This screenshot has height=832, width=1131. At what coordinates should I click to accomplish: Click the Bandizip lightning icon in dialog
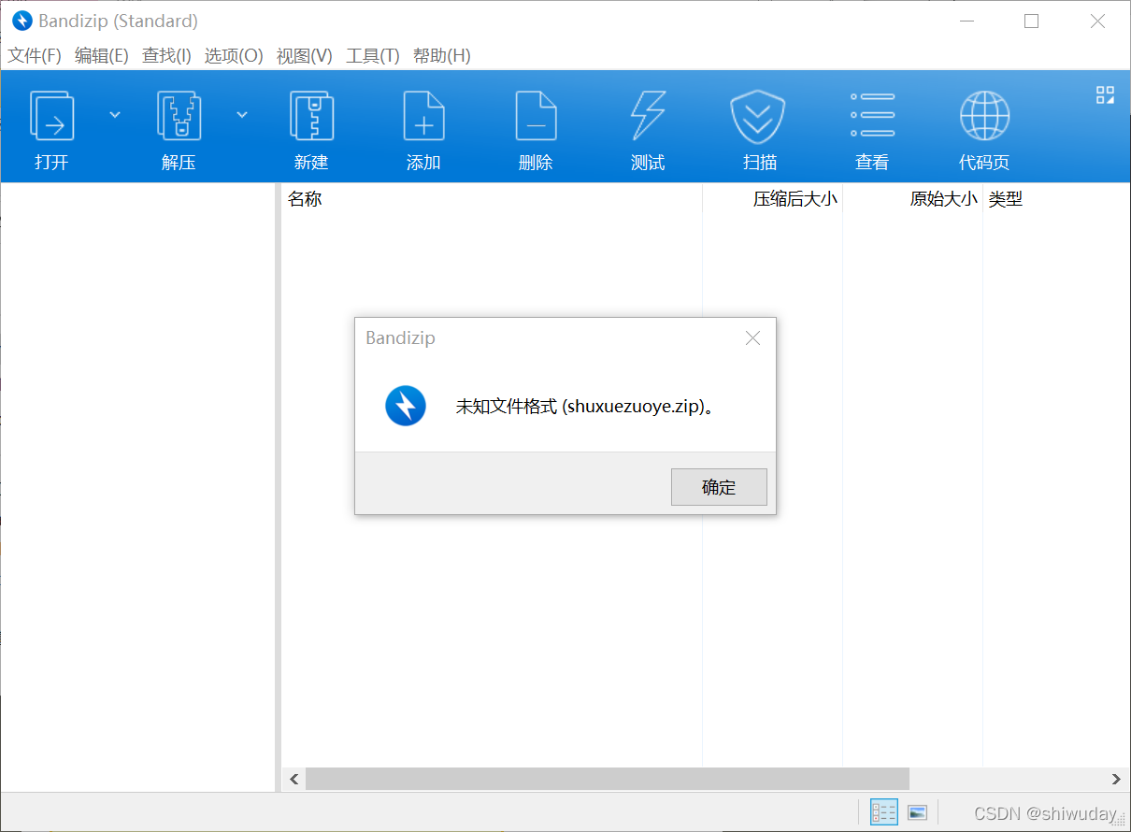406,407
